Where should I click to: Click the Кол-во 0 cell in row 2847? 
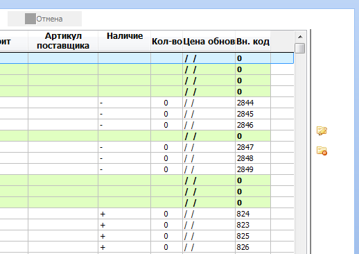(167, 147)
